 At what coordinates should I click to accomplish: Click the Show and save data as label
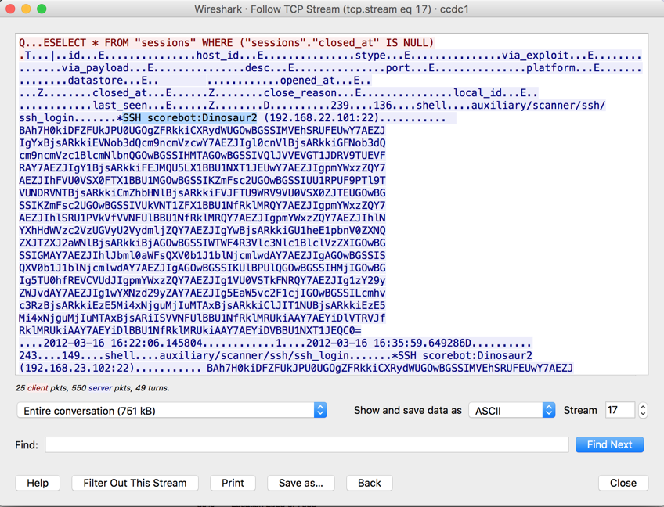point(407,411)
